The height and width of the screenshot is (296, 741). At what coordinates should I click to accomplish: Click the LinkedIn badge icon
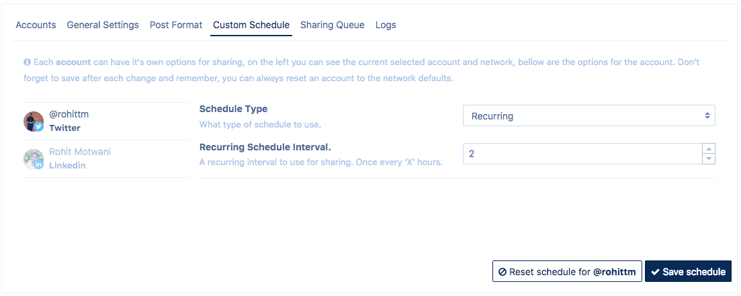[39, 164]
